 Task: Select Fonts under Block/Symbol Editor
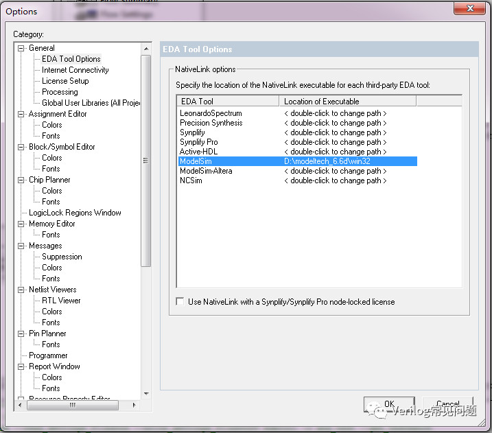[x=51, y=169]
